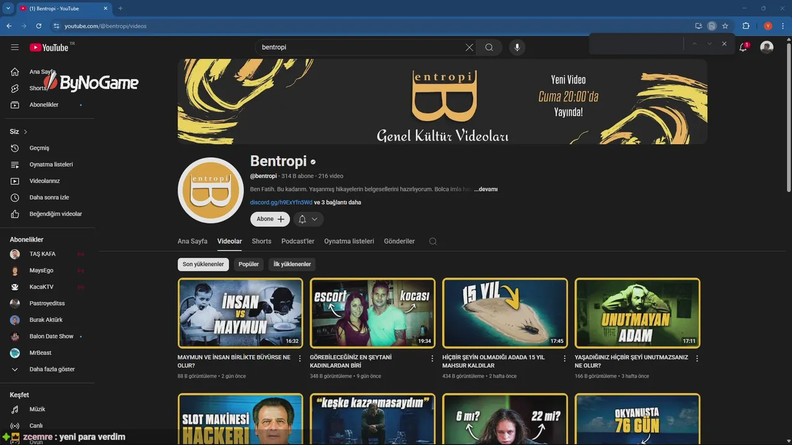The image size is (792, 445).
Task: Click the Bentropi channel avatar
Action: coord(210,190)
